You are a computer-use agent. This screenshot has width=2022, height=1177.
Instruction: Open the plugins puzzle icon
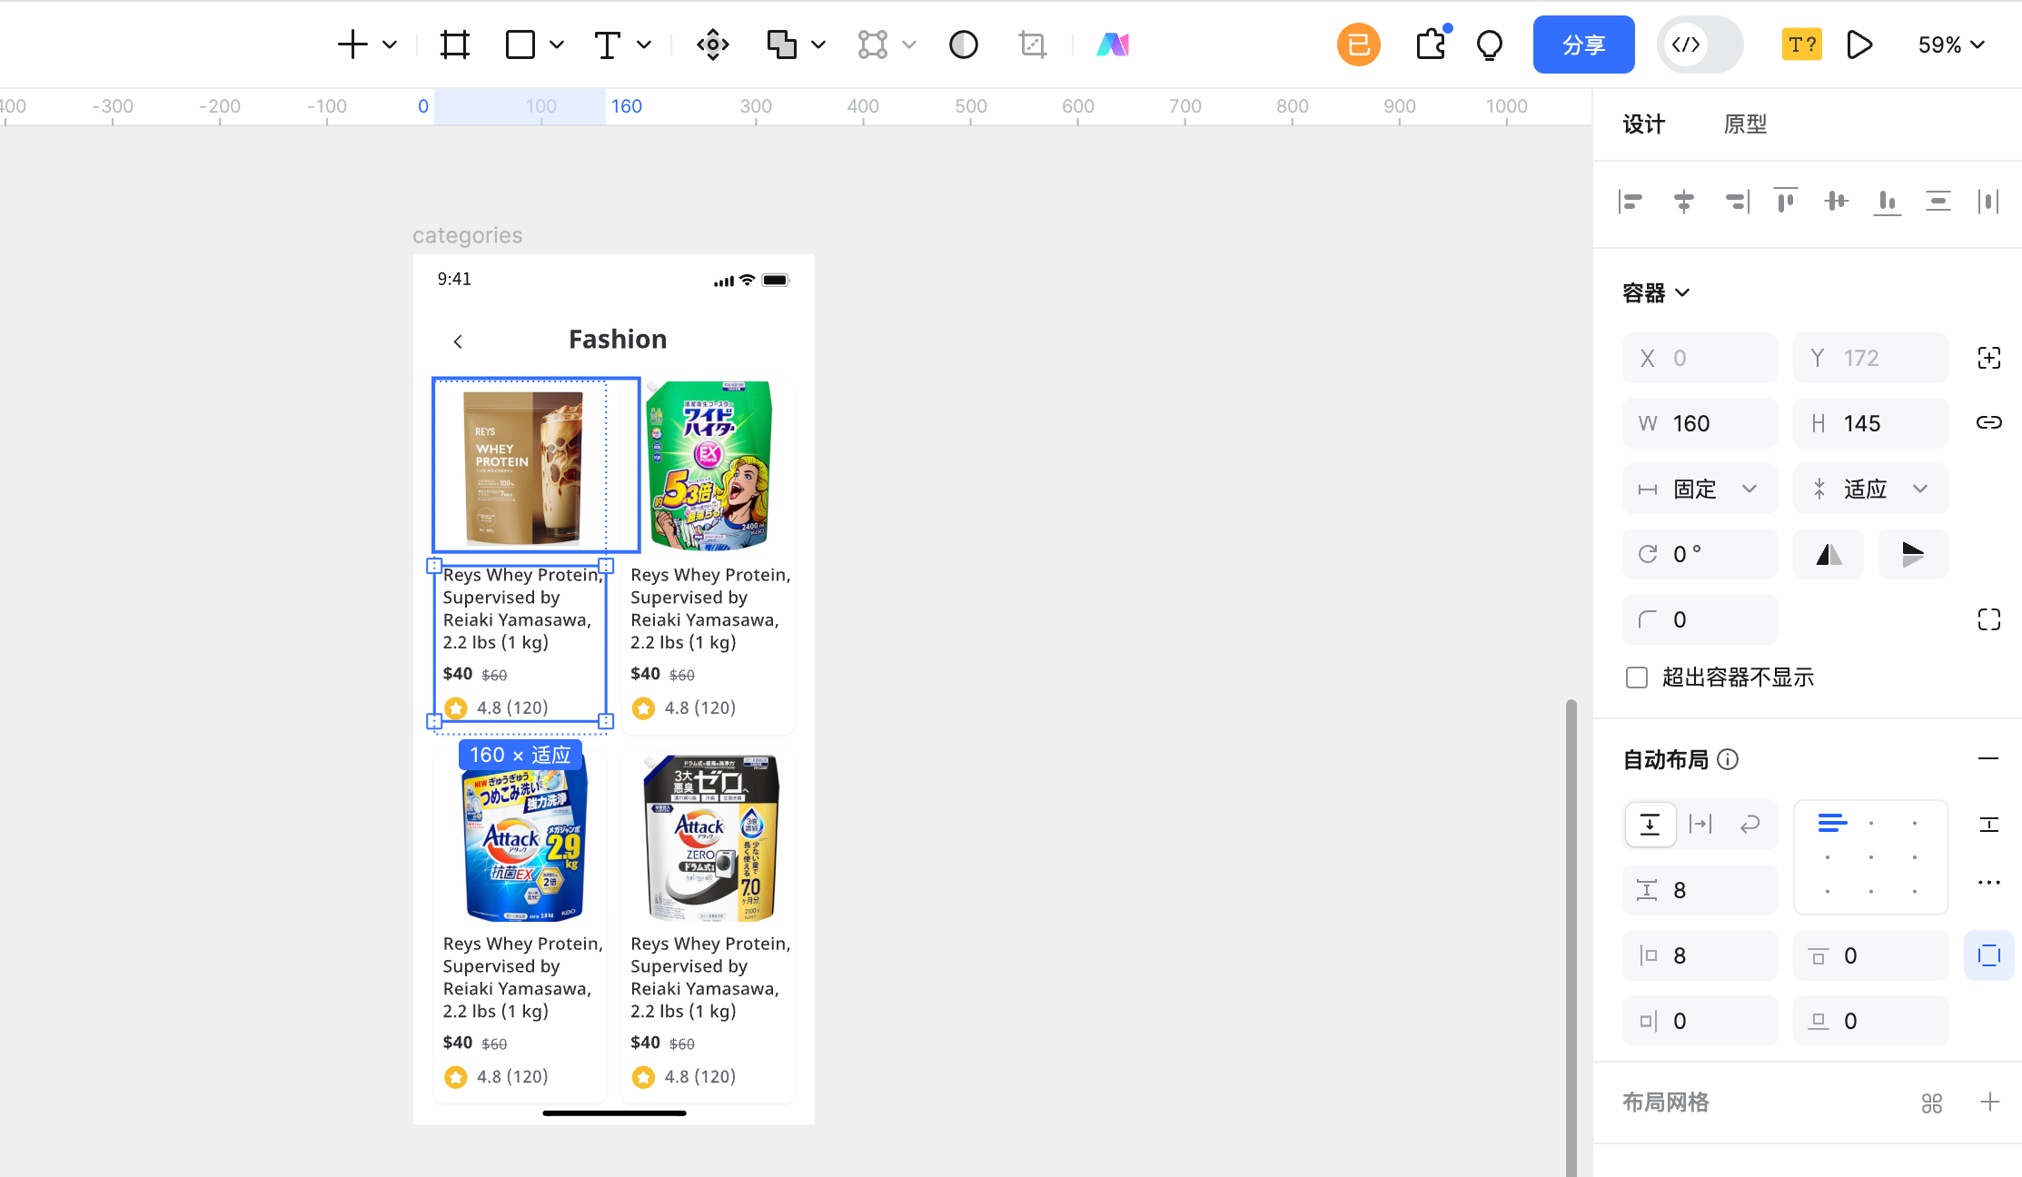pos(1432,45)
